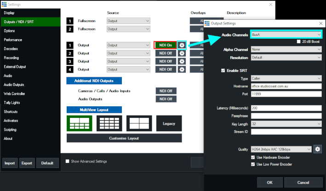This screenshot has width=326, height=191.
Task: Open the Recording settings tab
Action: tap(11, 58)
